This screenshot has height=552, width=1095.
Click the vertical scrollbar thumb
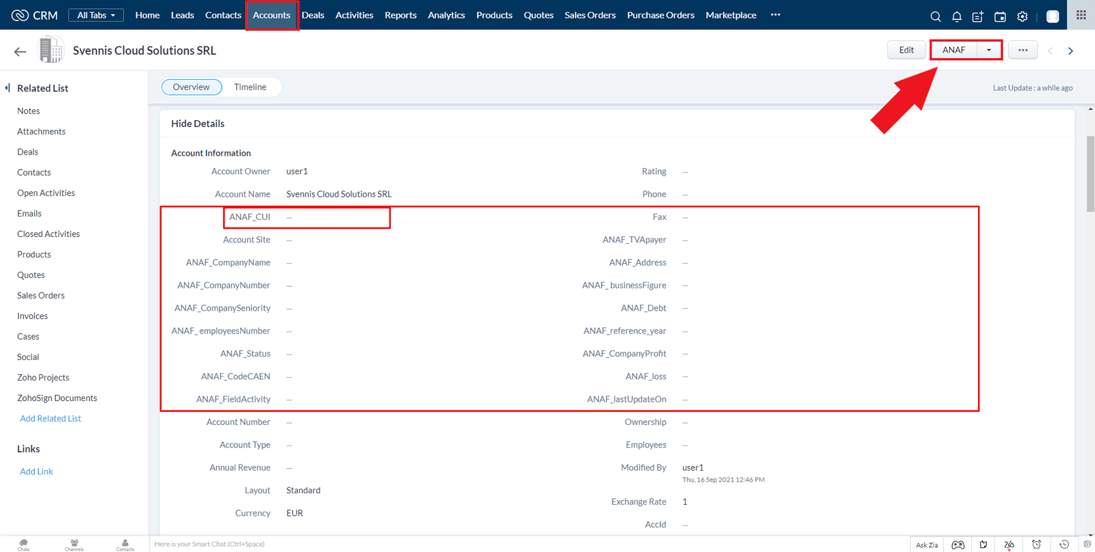coord(1090,174)
